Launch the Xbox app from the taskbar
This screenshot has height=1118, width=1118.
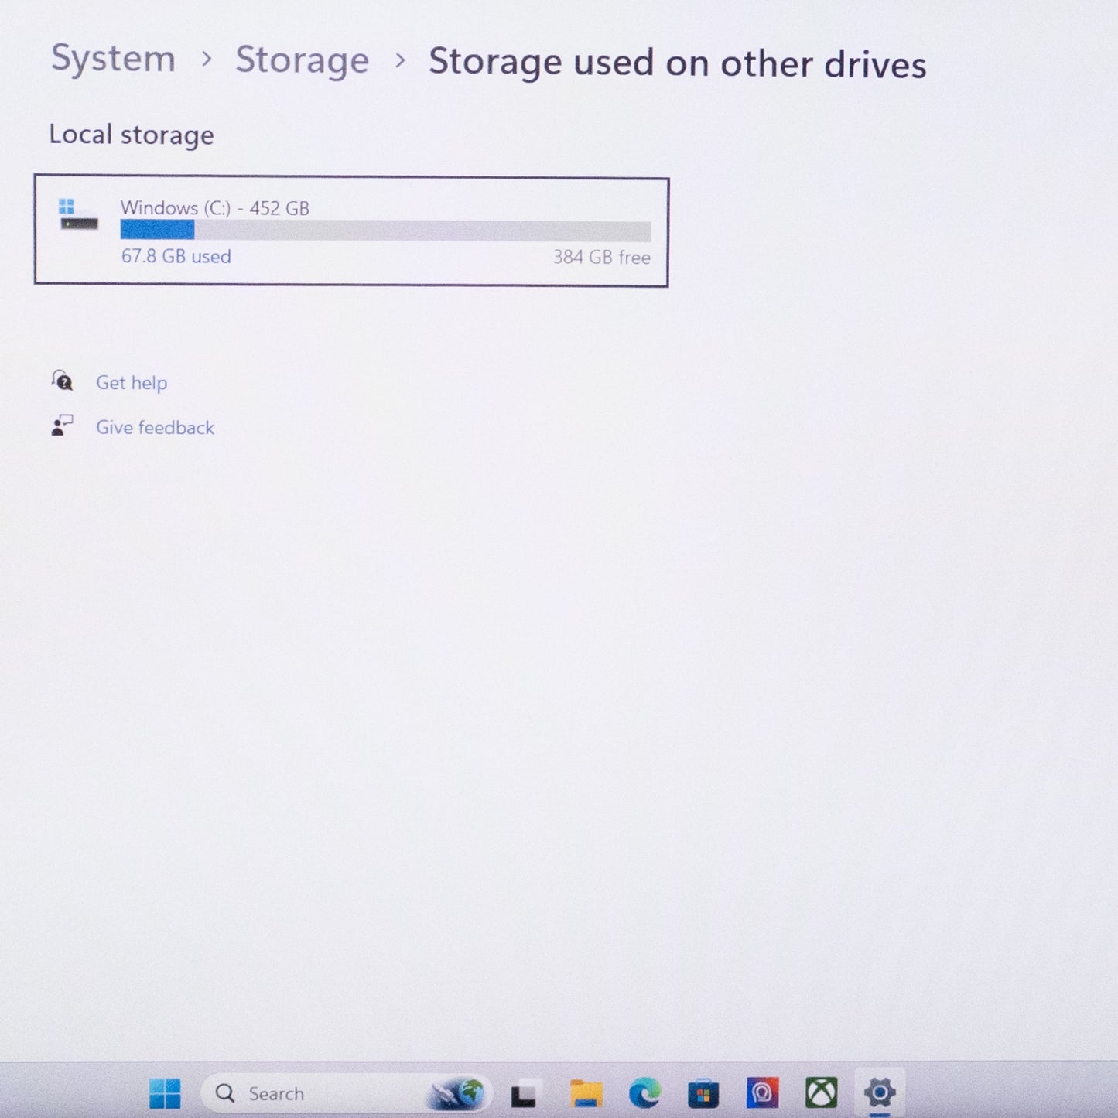pyautogui.click(x=821, y=1093)
